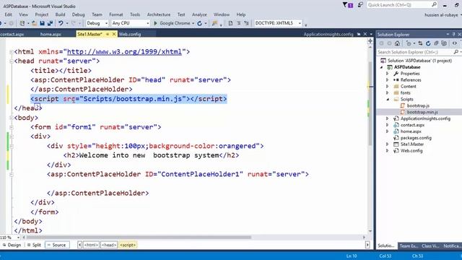
Task: Switch to Source view
Action: click(x=57, y=245)
